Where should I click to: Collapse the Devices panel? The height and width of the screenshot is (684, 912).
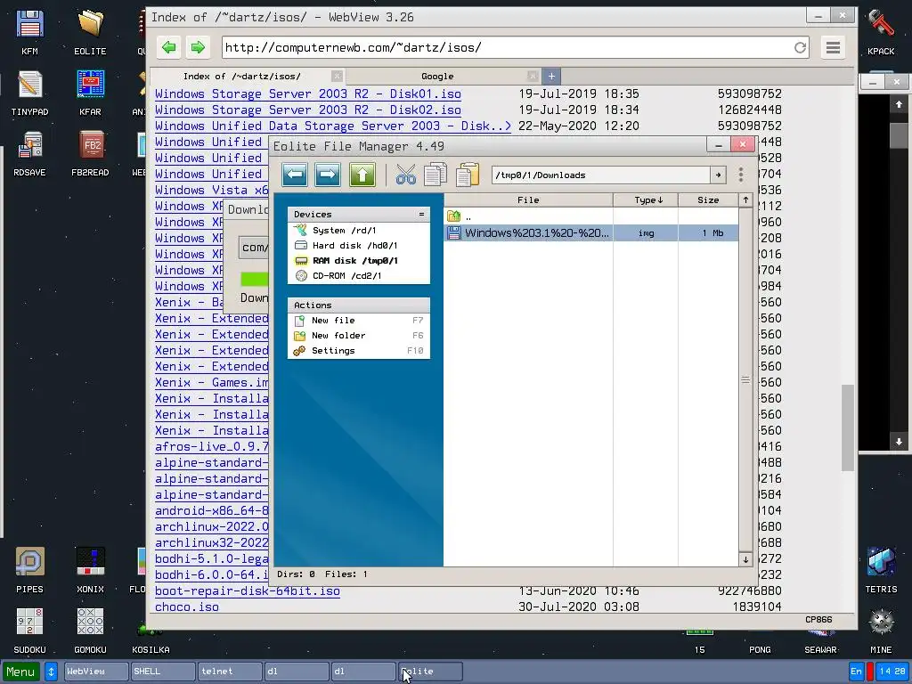tap(421, 214)
